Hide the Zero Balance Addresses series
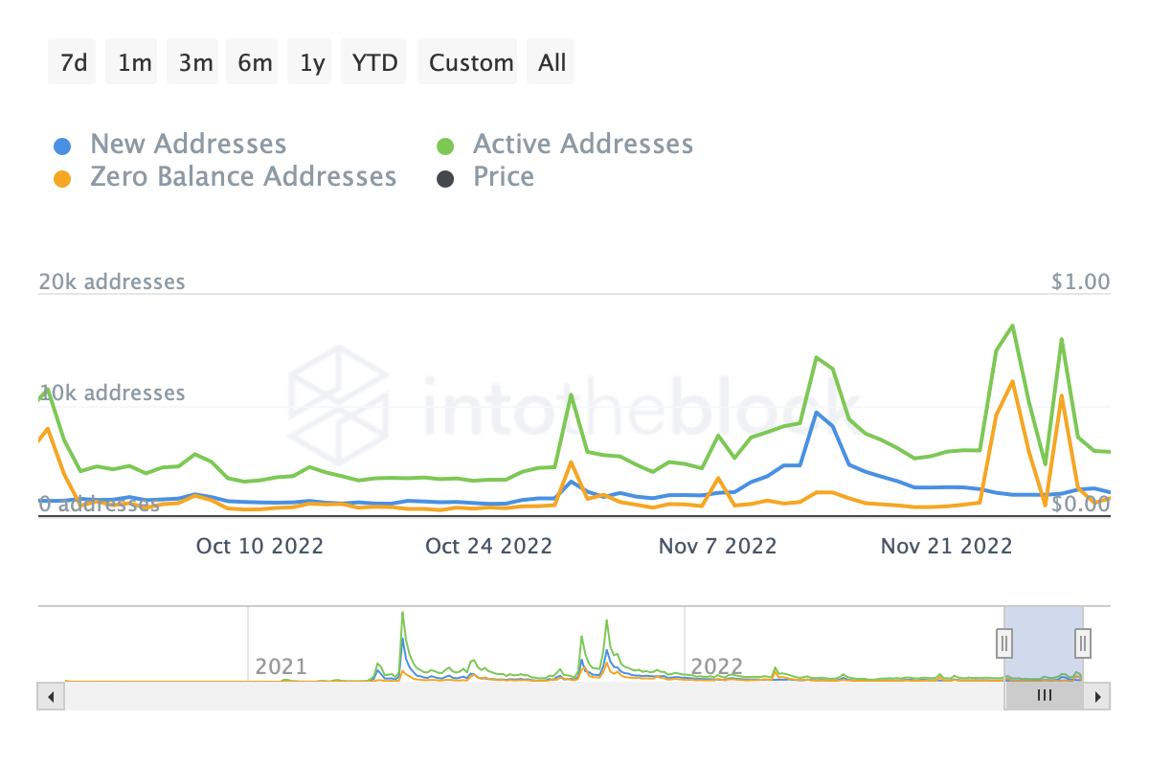The height and width of the screenshot is (766, 1149). [243, 177]
